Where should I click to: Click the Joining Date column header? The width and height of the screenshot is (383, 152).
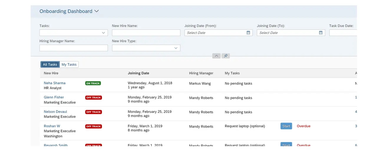138,73
